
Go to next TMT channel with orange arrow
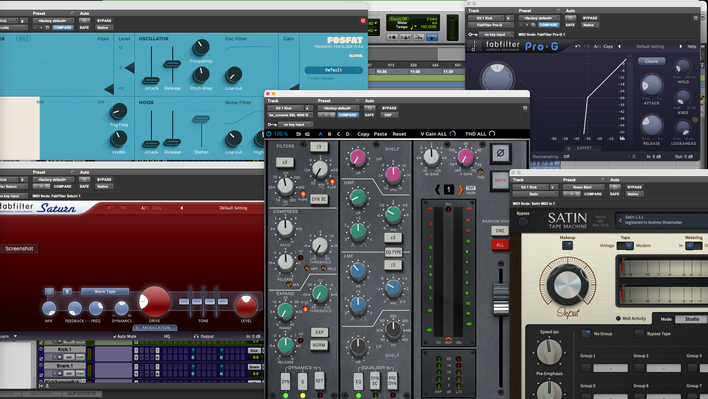(x=460, y=189)
